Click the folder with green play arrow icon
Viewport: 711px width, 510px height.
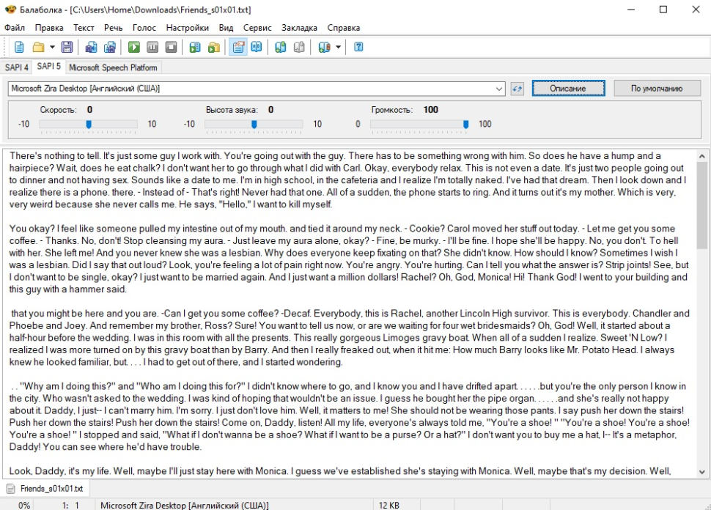click(213, 47)
